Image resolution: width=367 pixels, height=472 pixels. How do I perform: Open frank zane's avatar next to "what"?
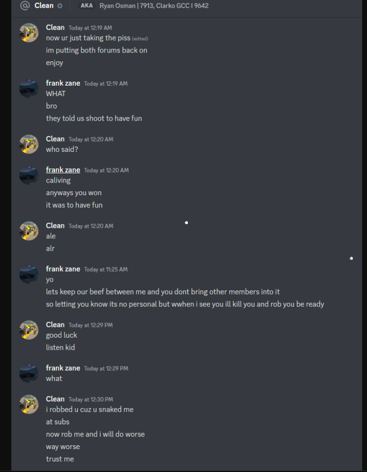(29, 373)
